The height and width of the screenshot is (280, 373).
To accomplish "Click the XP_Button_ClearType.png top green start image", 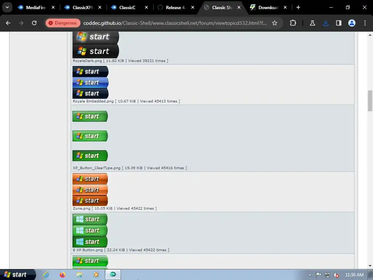I will (90, 116).
